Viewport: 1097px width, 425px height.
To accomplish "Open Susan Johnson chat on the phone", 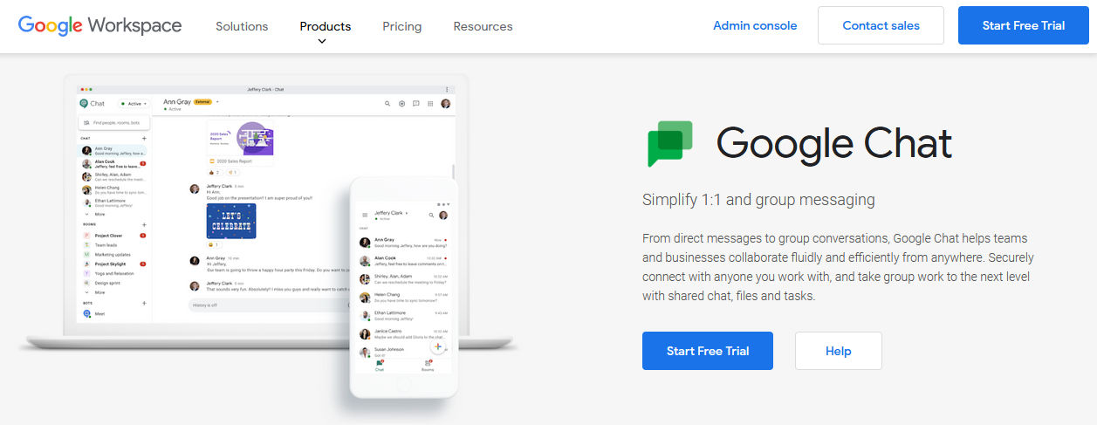I will [x=403, y=352].
